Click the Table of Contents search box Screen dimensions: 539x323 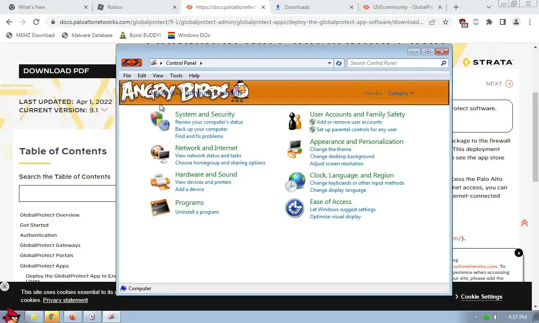click(67, 193)
